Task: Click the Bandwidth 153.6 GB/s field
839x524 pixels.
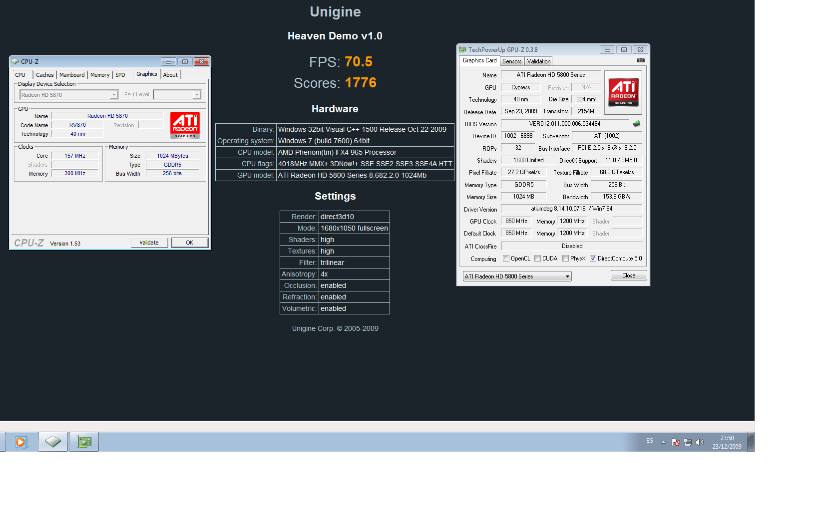Action: (617, 197)
